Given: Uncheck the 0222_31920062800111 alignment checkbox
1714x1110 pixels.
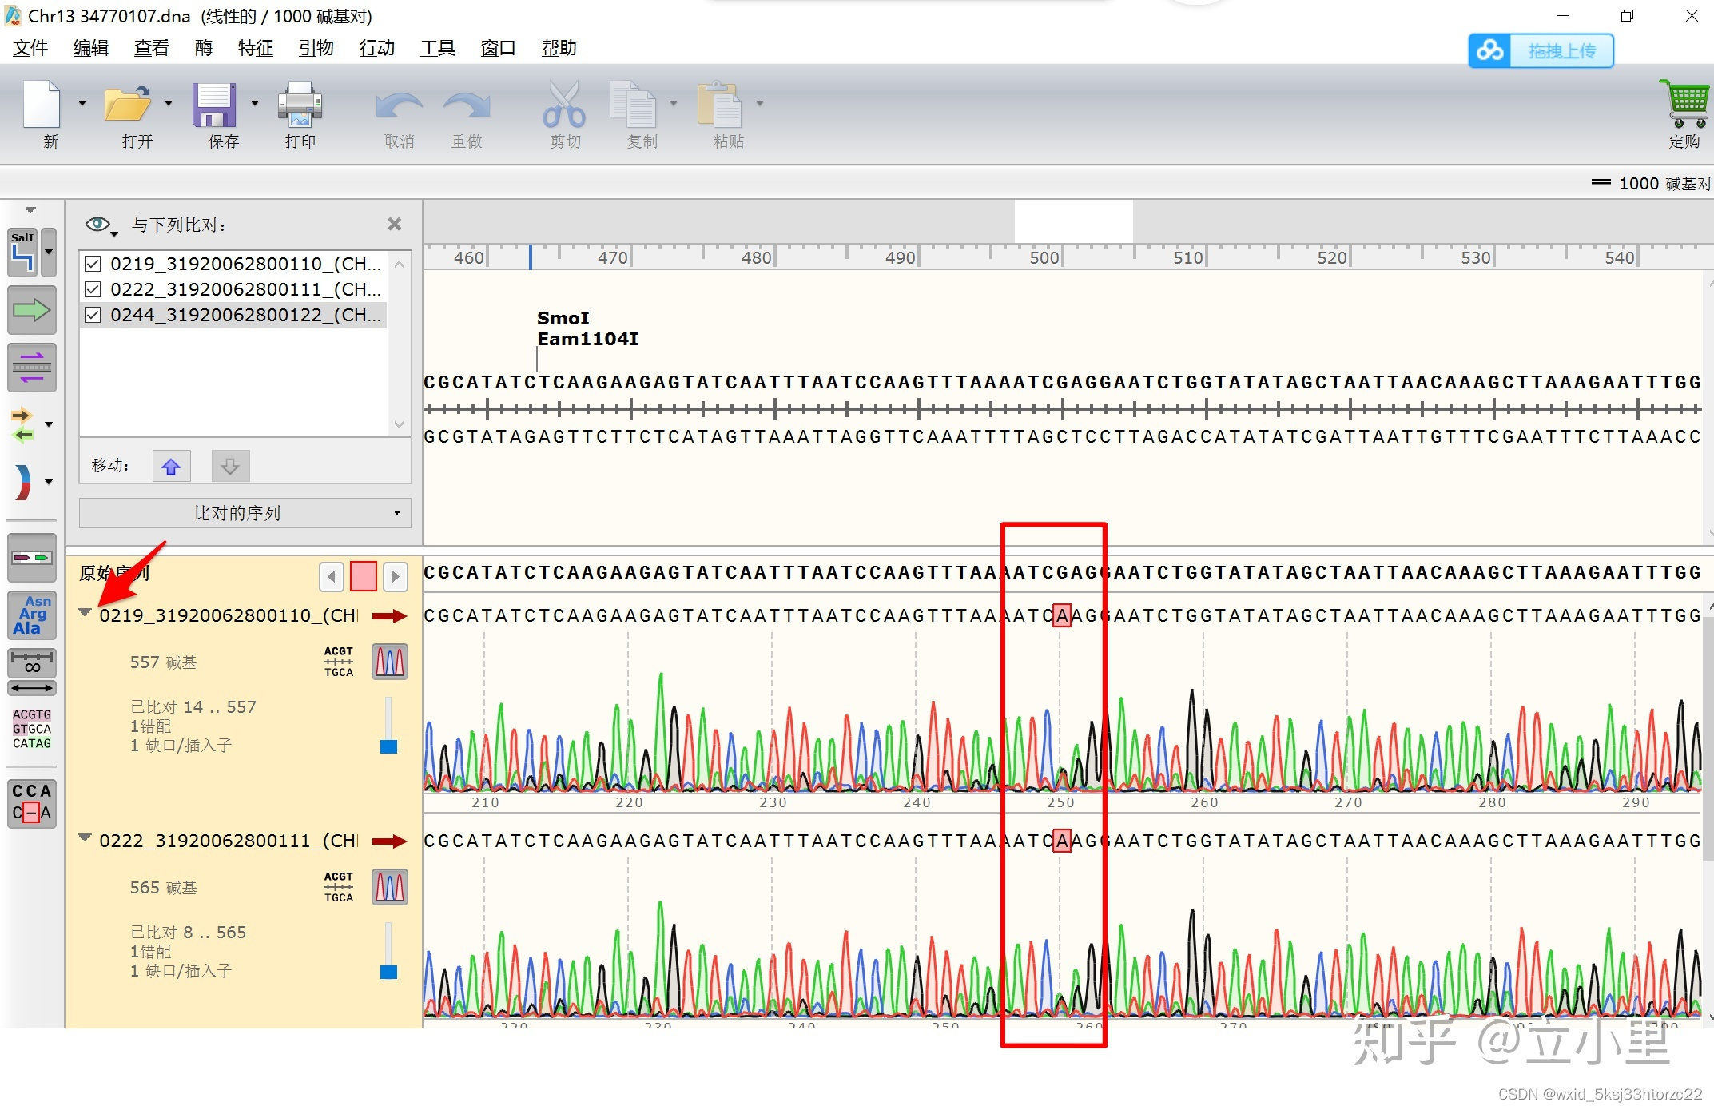Looking at the screenshot, I should pyautogui.click(x=93, y=289).
